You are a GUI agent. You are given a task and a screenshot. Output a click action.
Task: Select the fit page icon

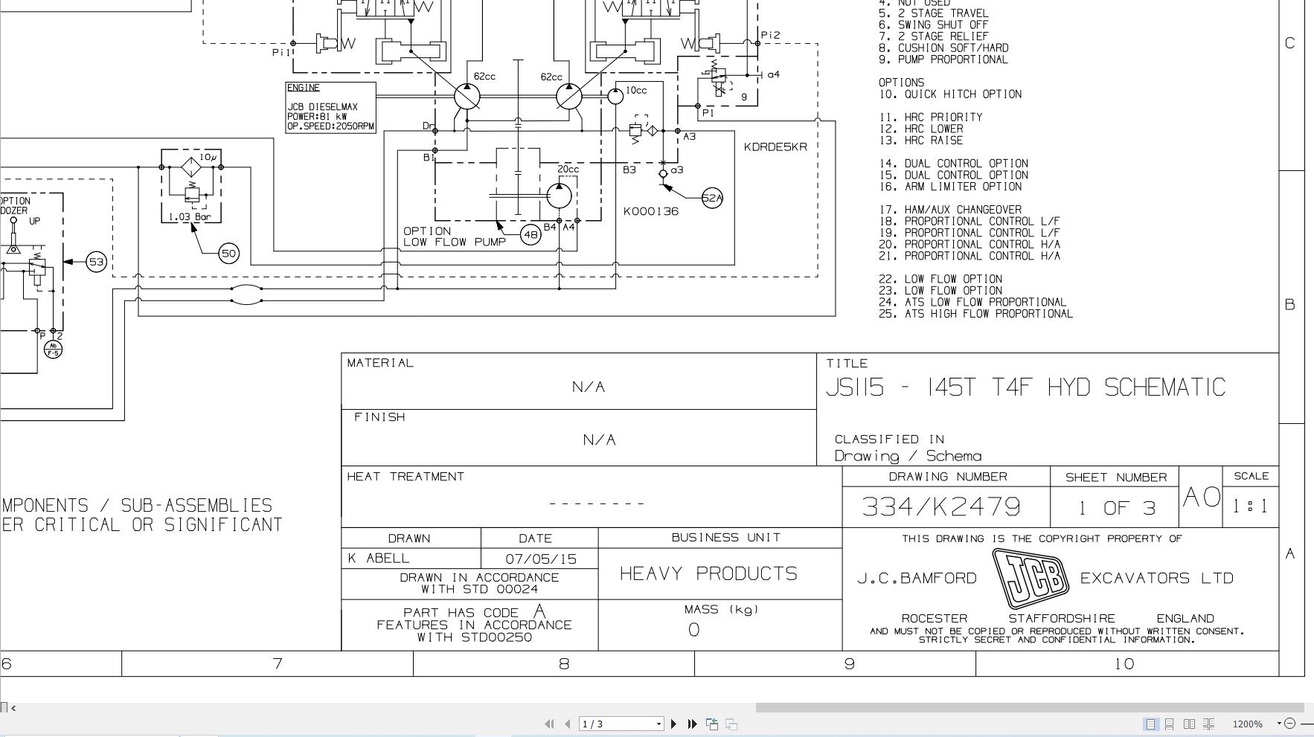click(x=711, y=723)
